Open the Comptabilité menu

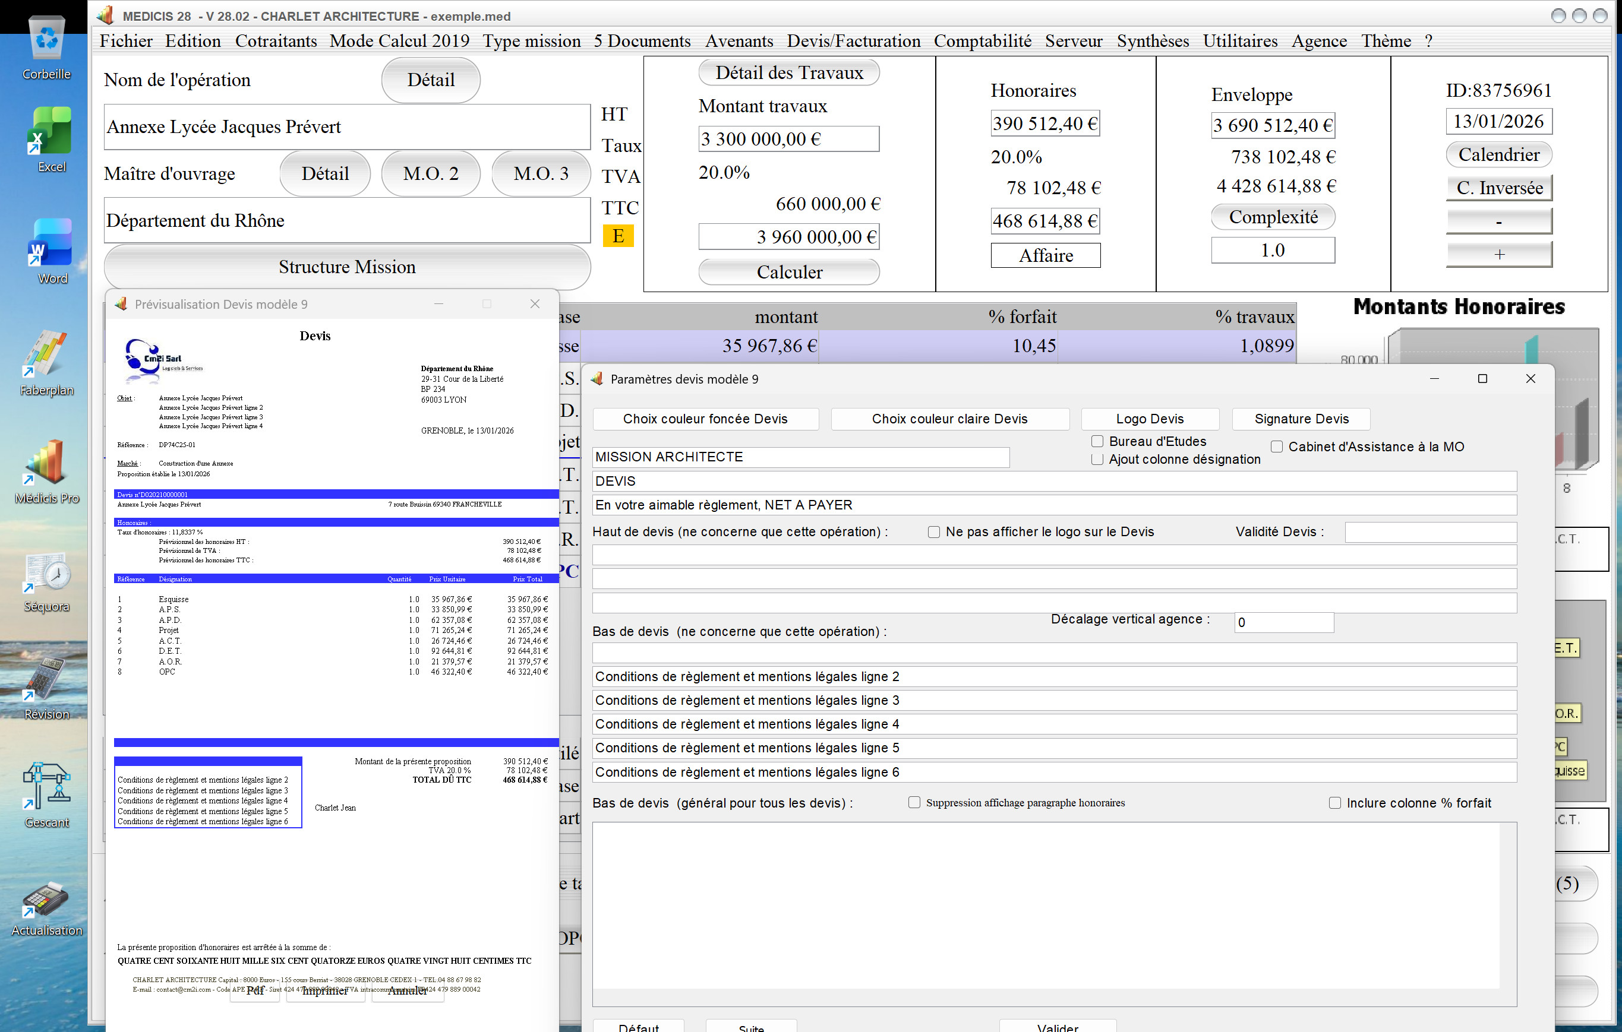pos(982,41)
